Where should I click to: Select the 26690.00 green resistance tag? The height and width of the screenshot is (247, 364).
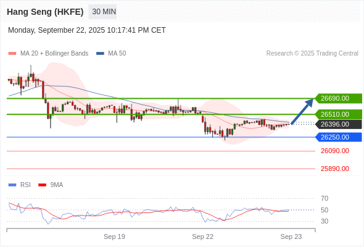[339, 98]
